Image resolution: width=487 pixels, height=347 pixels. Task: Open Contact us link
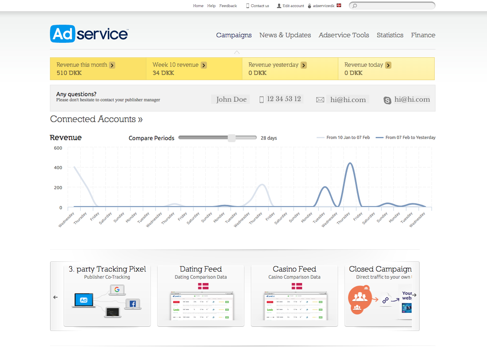[260, 6]
